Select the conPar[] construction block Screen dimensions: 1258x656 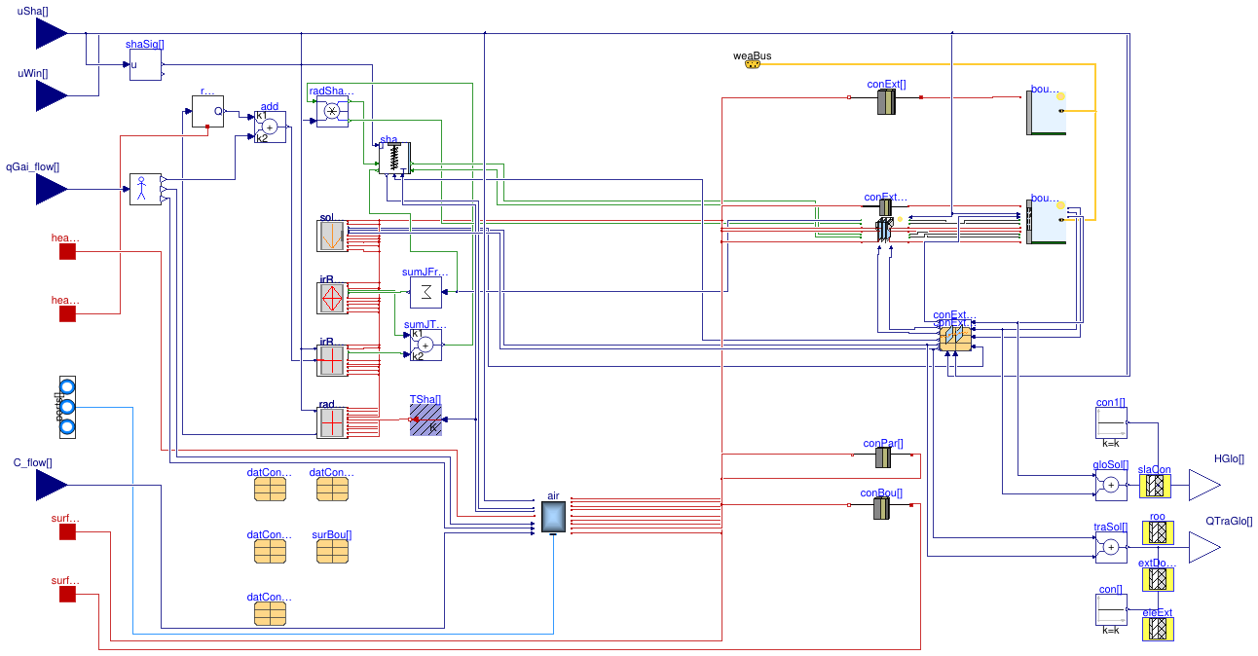click(883, 457)
